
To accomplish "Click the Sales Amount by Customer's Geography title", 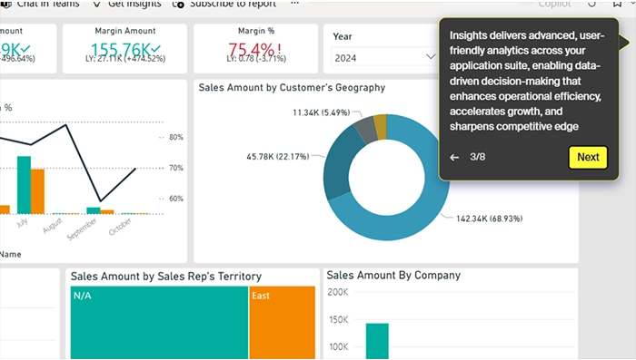I will click(x=292, y=87).
